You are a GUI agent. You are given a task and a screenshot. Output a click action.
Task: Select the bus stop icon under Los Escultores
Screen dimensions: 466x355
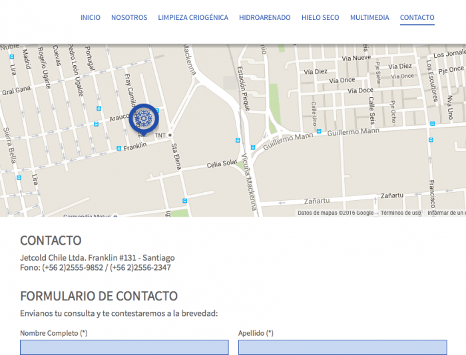tap(432, 123)
